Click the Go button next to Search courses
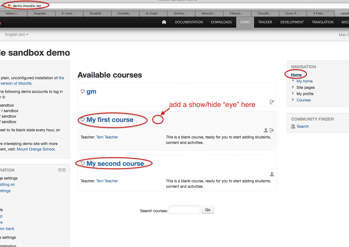This screenshot has width=349, height=247. 208,210
